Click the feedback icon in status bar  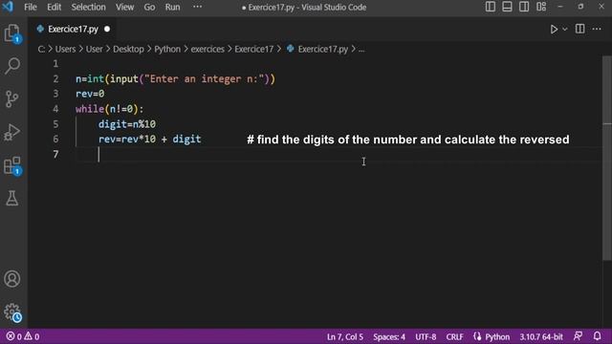pos(578,336)
